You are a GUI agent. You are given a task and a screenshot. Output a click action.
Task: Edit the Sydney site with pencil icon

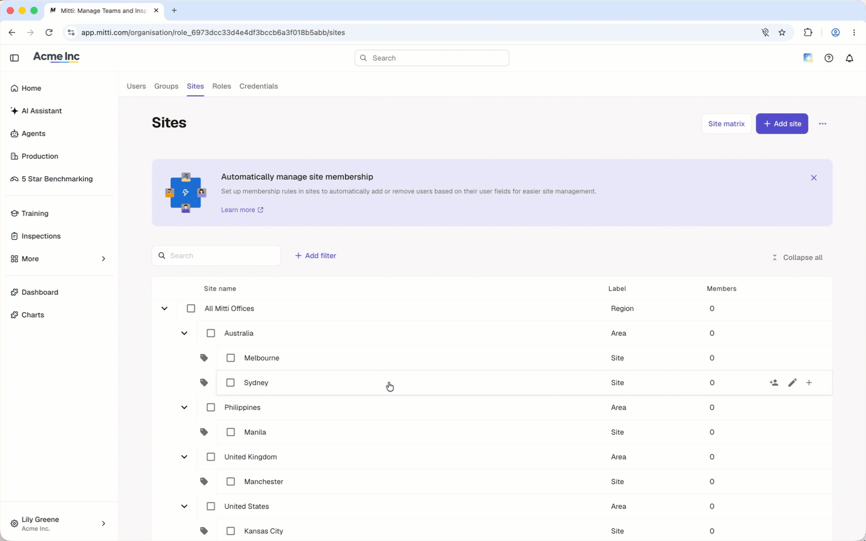click(x=792, y=383)
